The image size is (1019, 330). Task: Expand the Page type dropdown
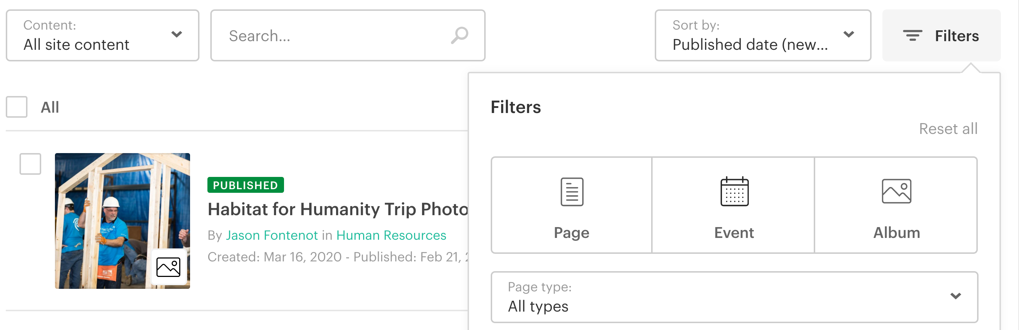[734, 297]
